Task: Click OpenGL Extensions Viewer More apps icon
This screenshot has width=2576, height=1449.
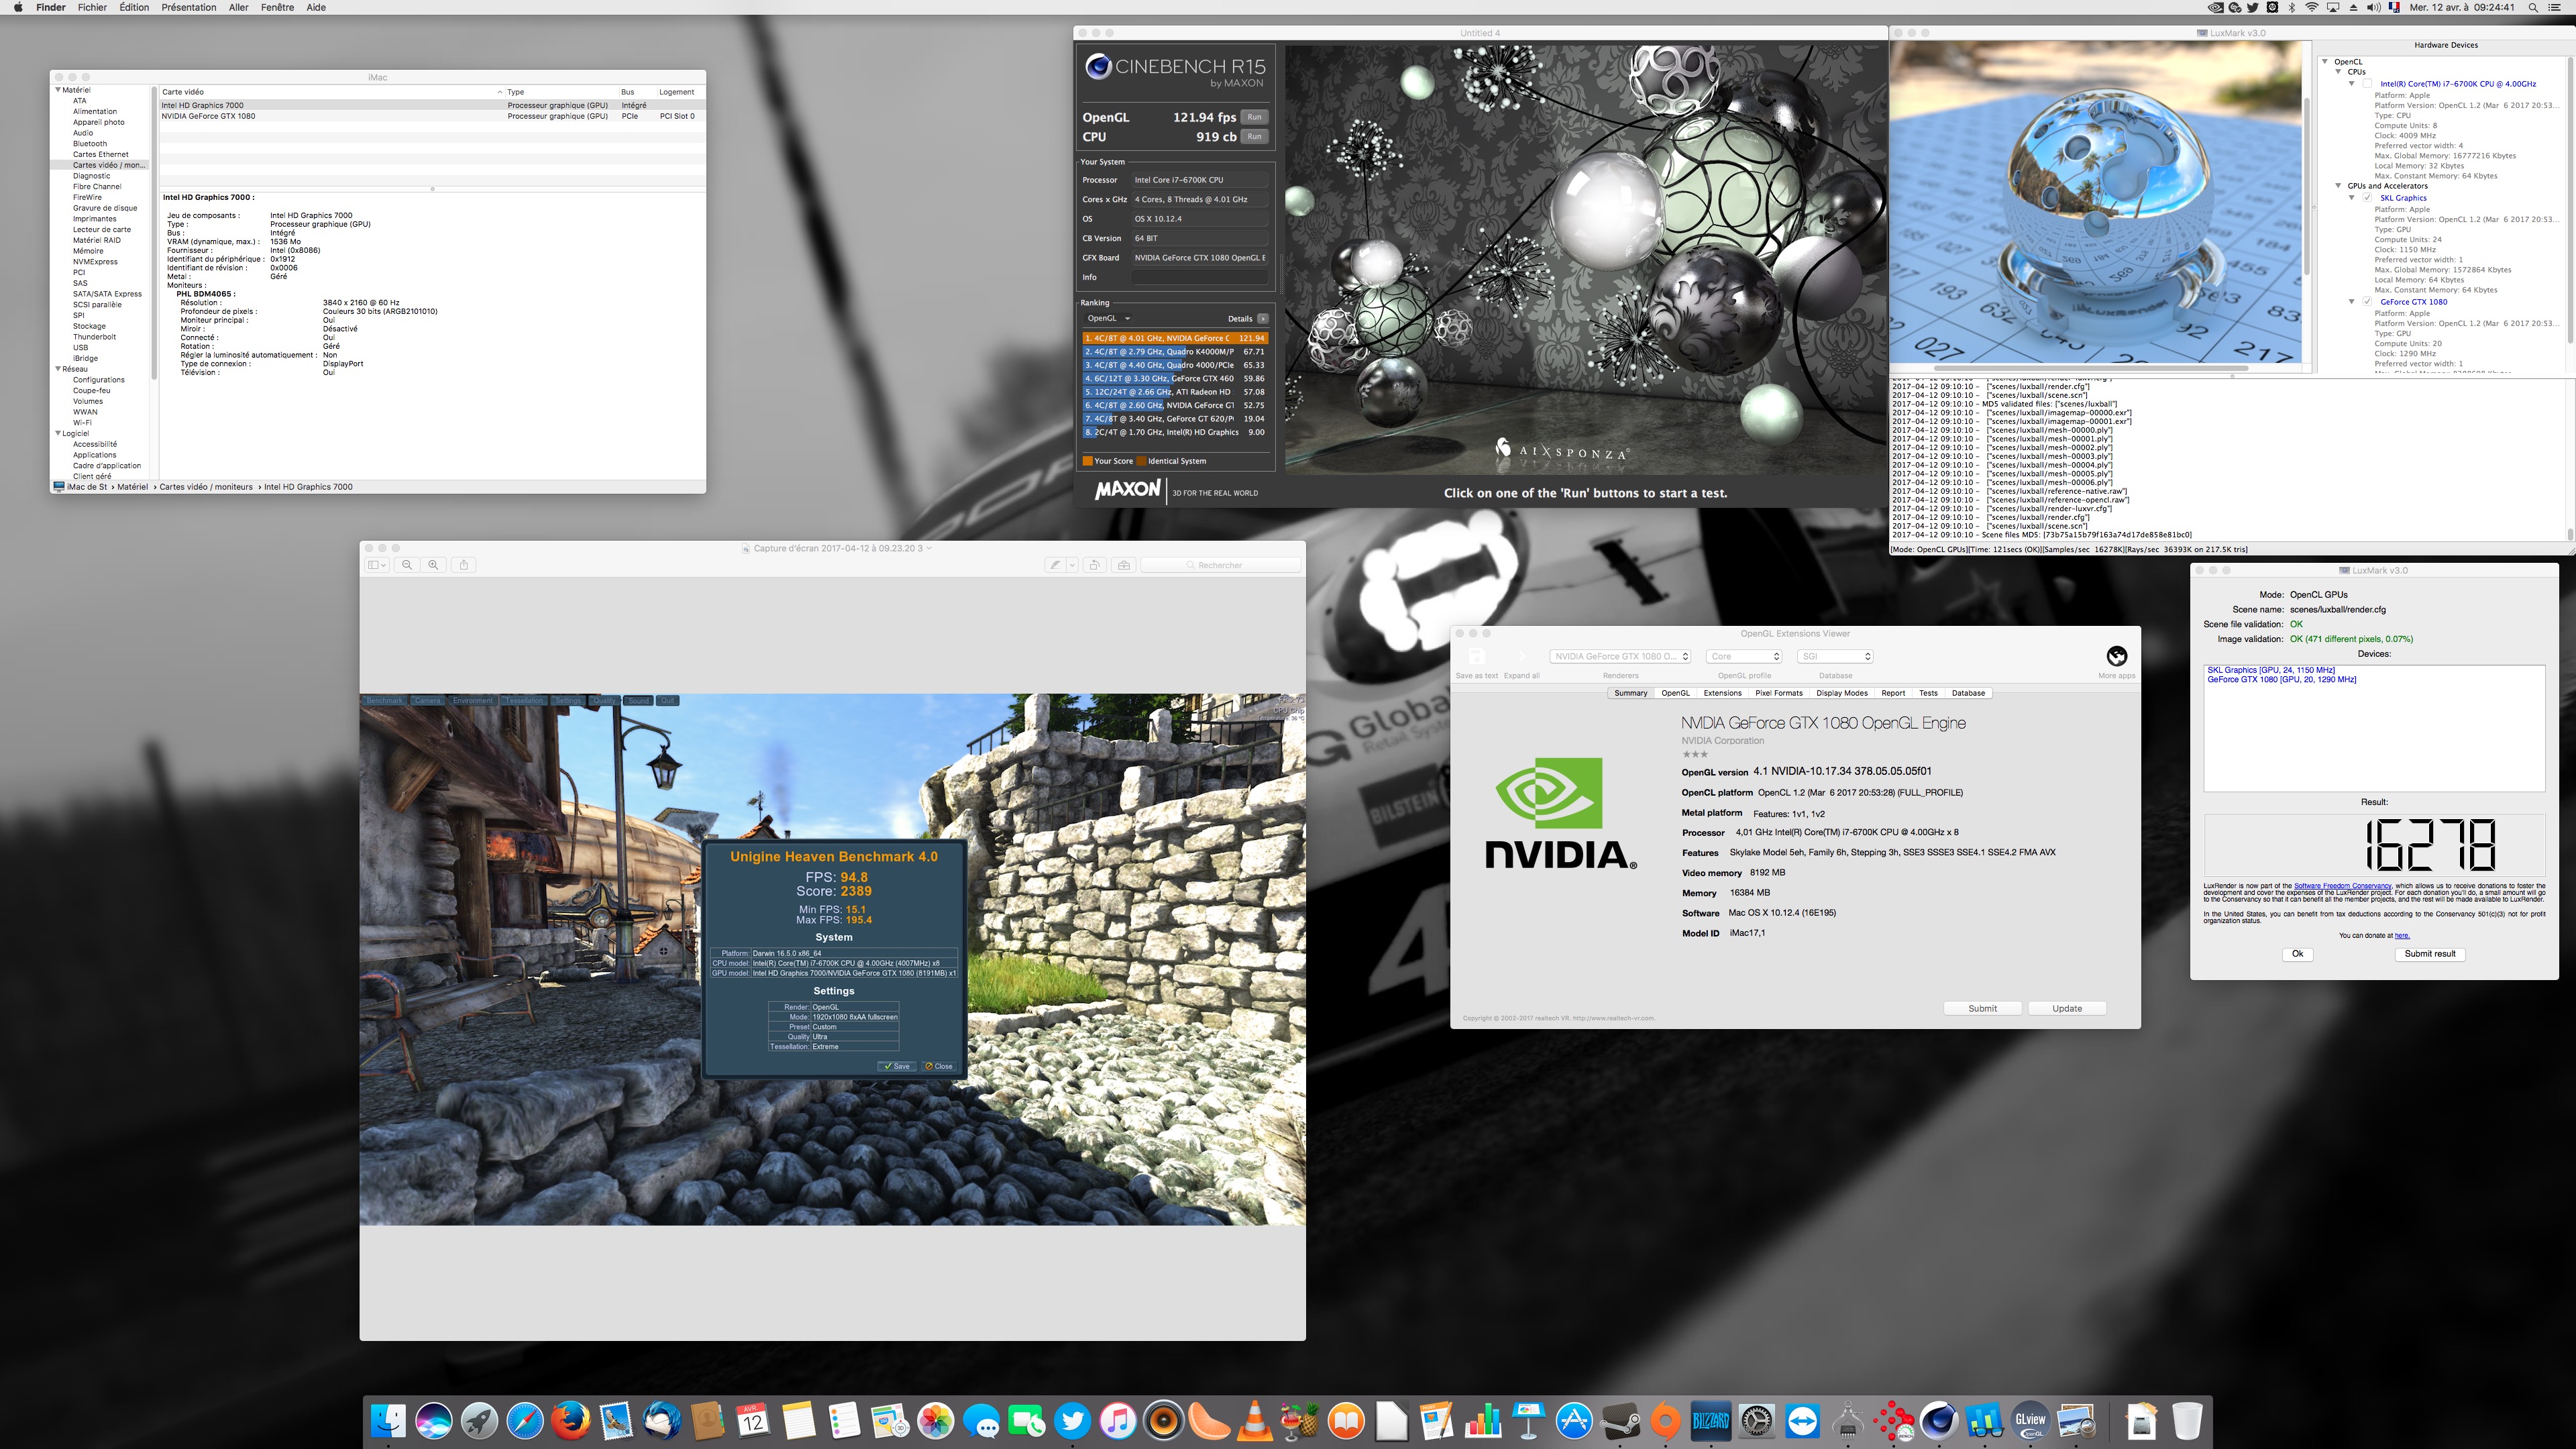Action: pyautogui.click(x=2116, y=656)
